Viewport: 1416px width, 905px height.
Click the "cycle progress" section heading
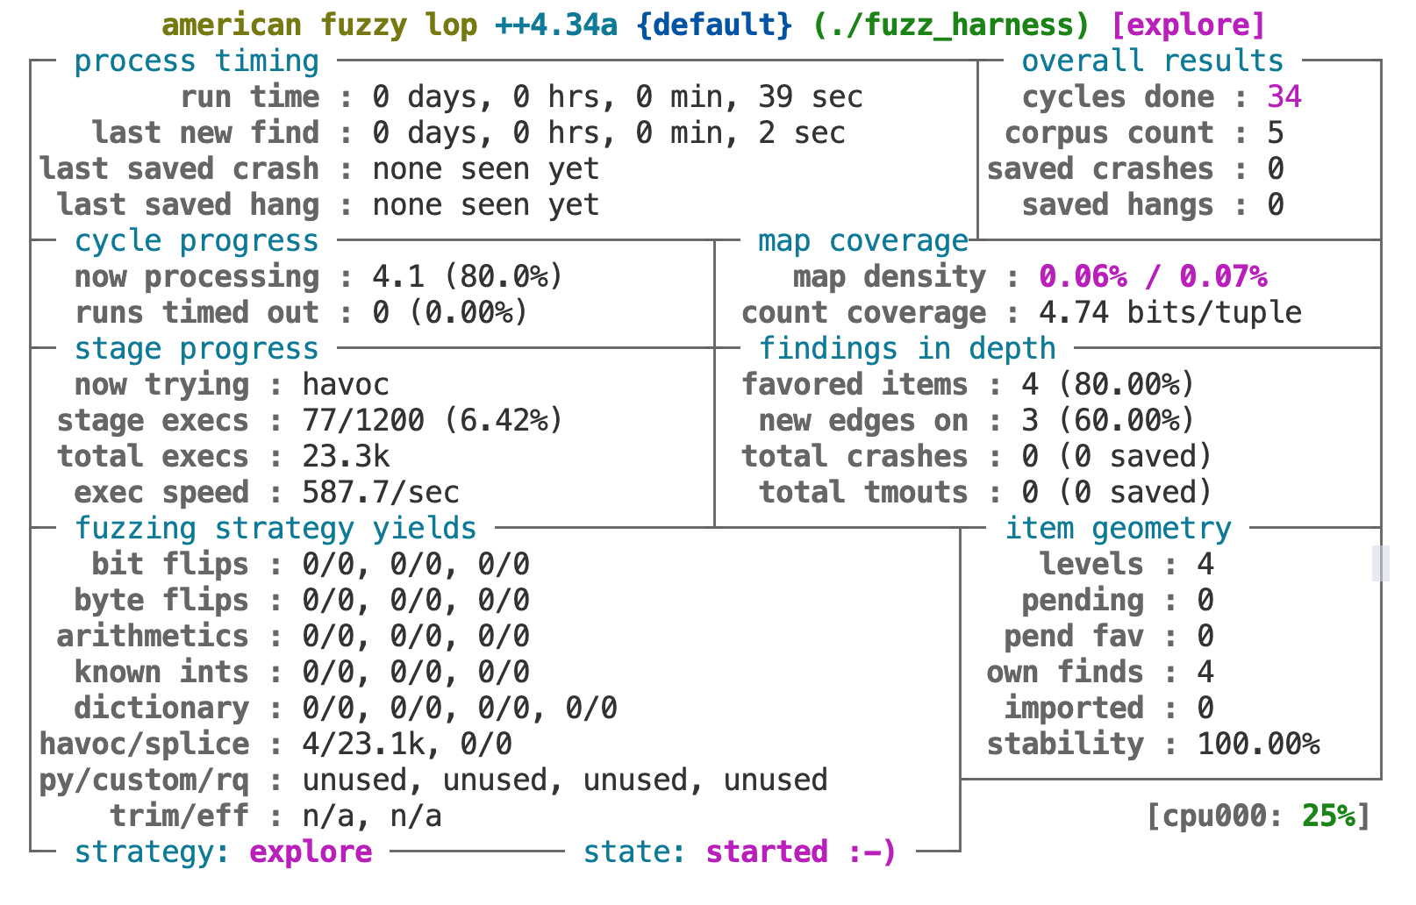pos(196,241)
